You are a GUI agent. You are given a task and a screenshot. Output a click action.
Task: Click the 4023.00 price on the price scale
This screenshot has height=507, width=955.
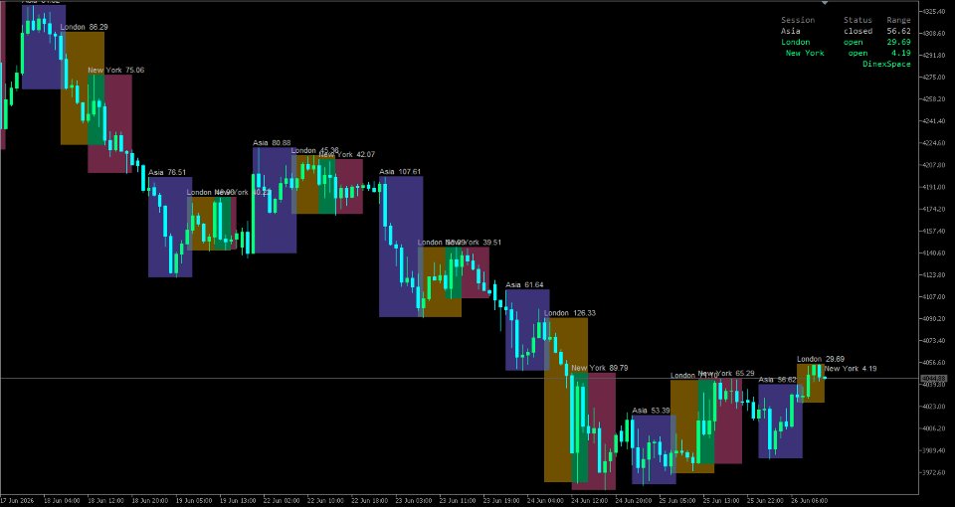[935, 407]
